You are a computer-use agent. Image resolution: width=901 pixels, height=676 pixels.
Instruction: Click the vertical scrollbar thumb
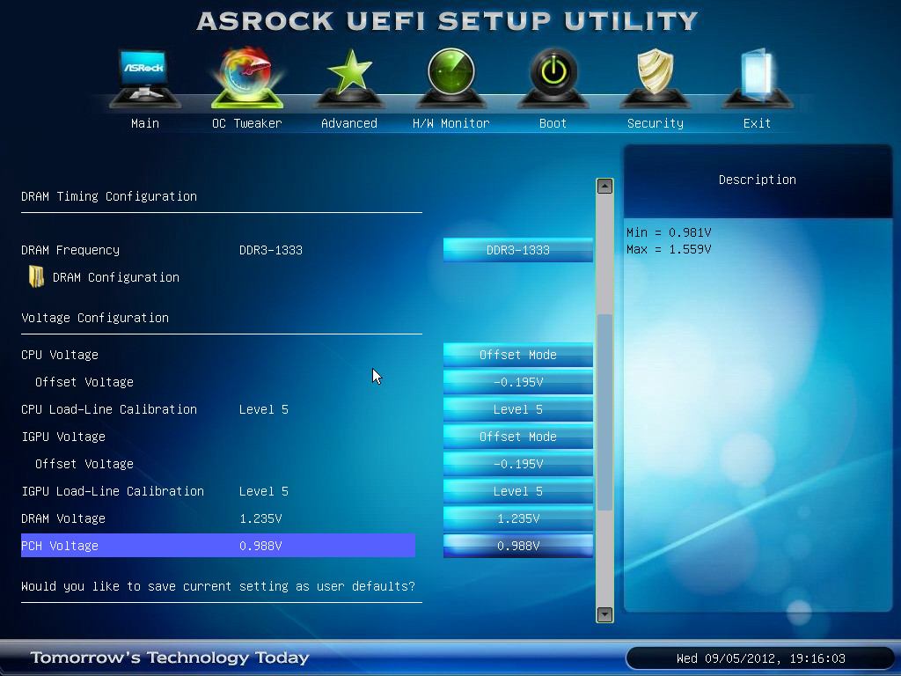coord(604,412)
